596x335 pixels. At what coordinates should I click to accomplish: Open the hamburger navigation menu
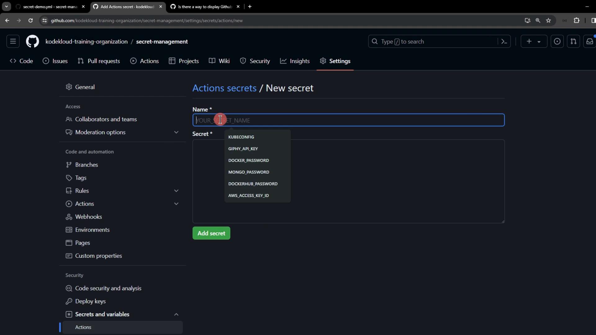pos(13,42)
